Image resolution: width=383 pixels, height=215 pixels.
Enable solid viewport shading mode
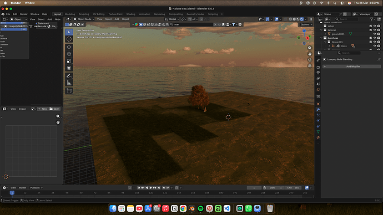[294, 19]
